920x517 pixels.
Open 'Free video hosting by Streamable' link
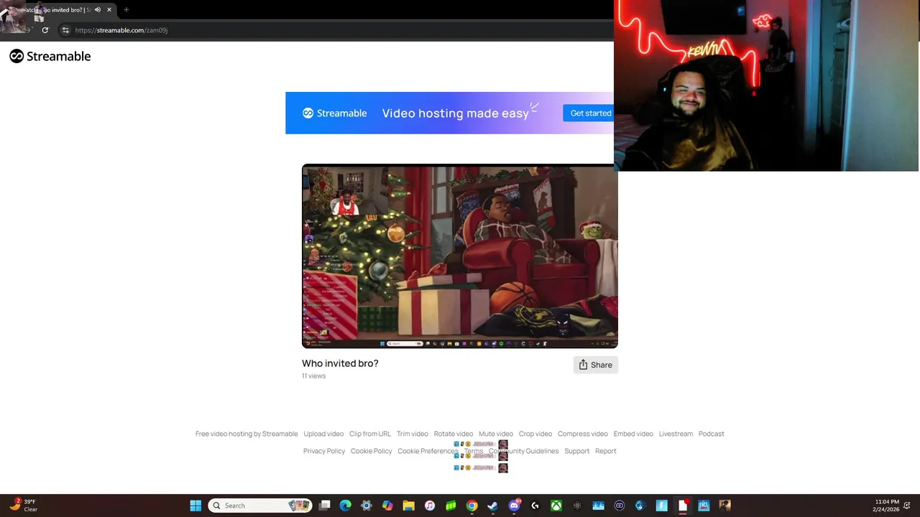coord(247,434)
